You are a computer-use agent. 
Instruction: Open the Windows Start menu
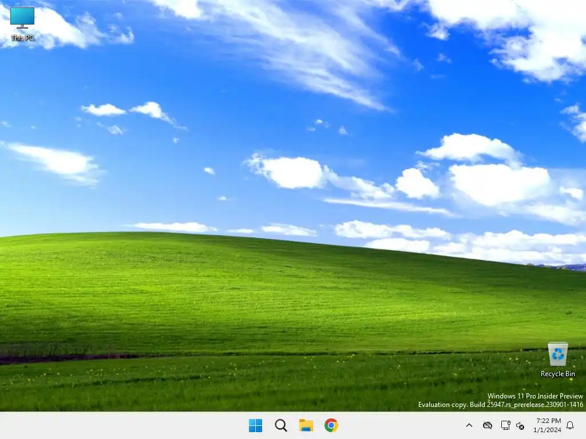(x=256, y=425)
